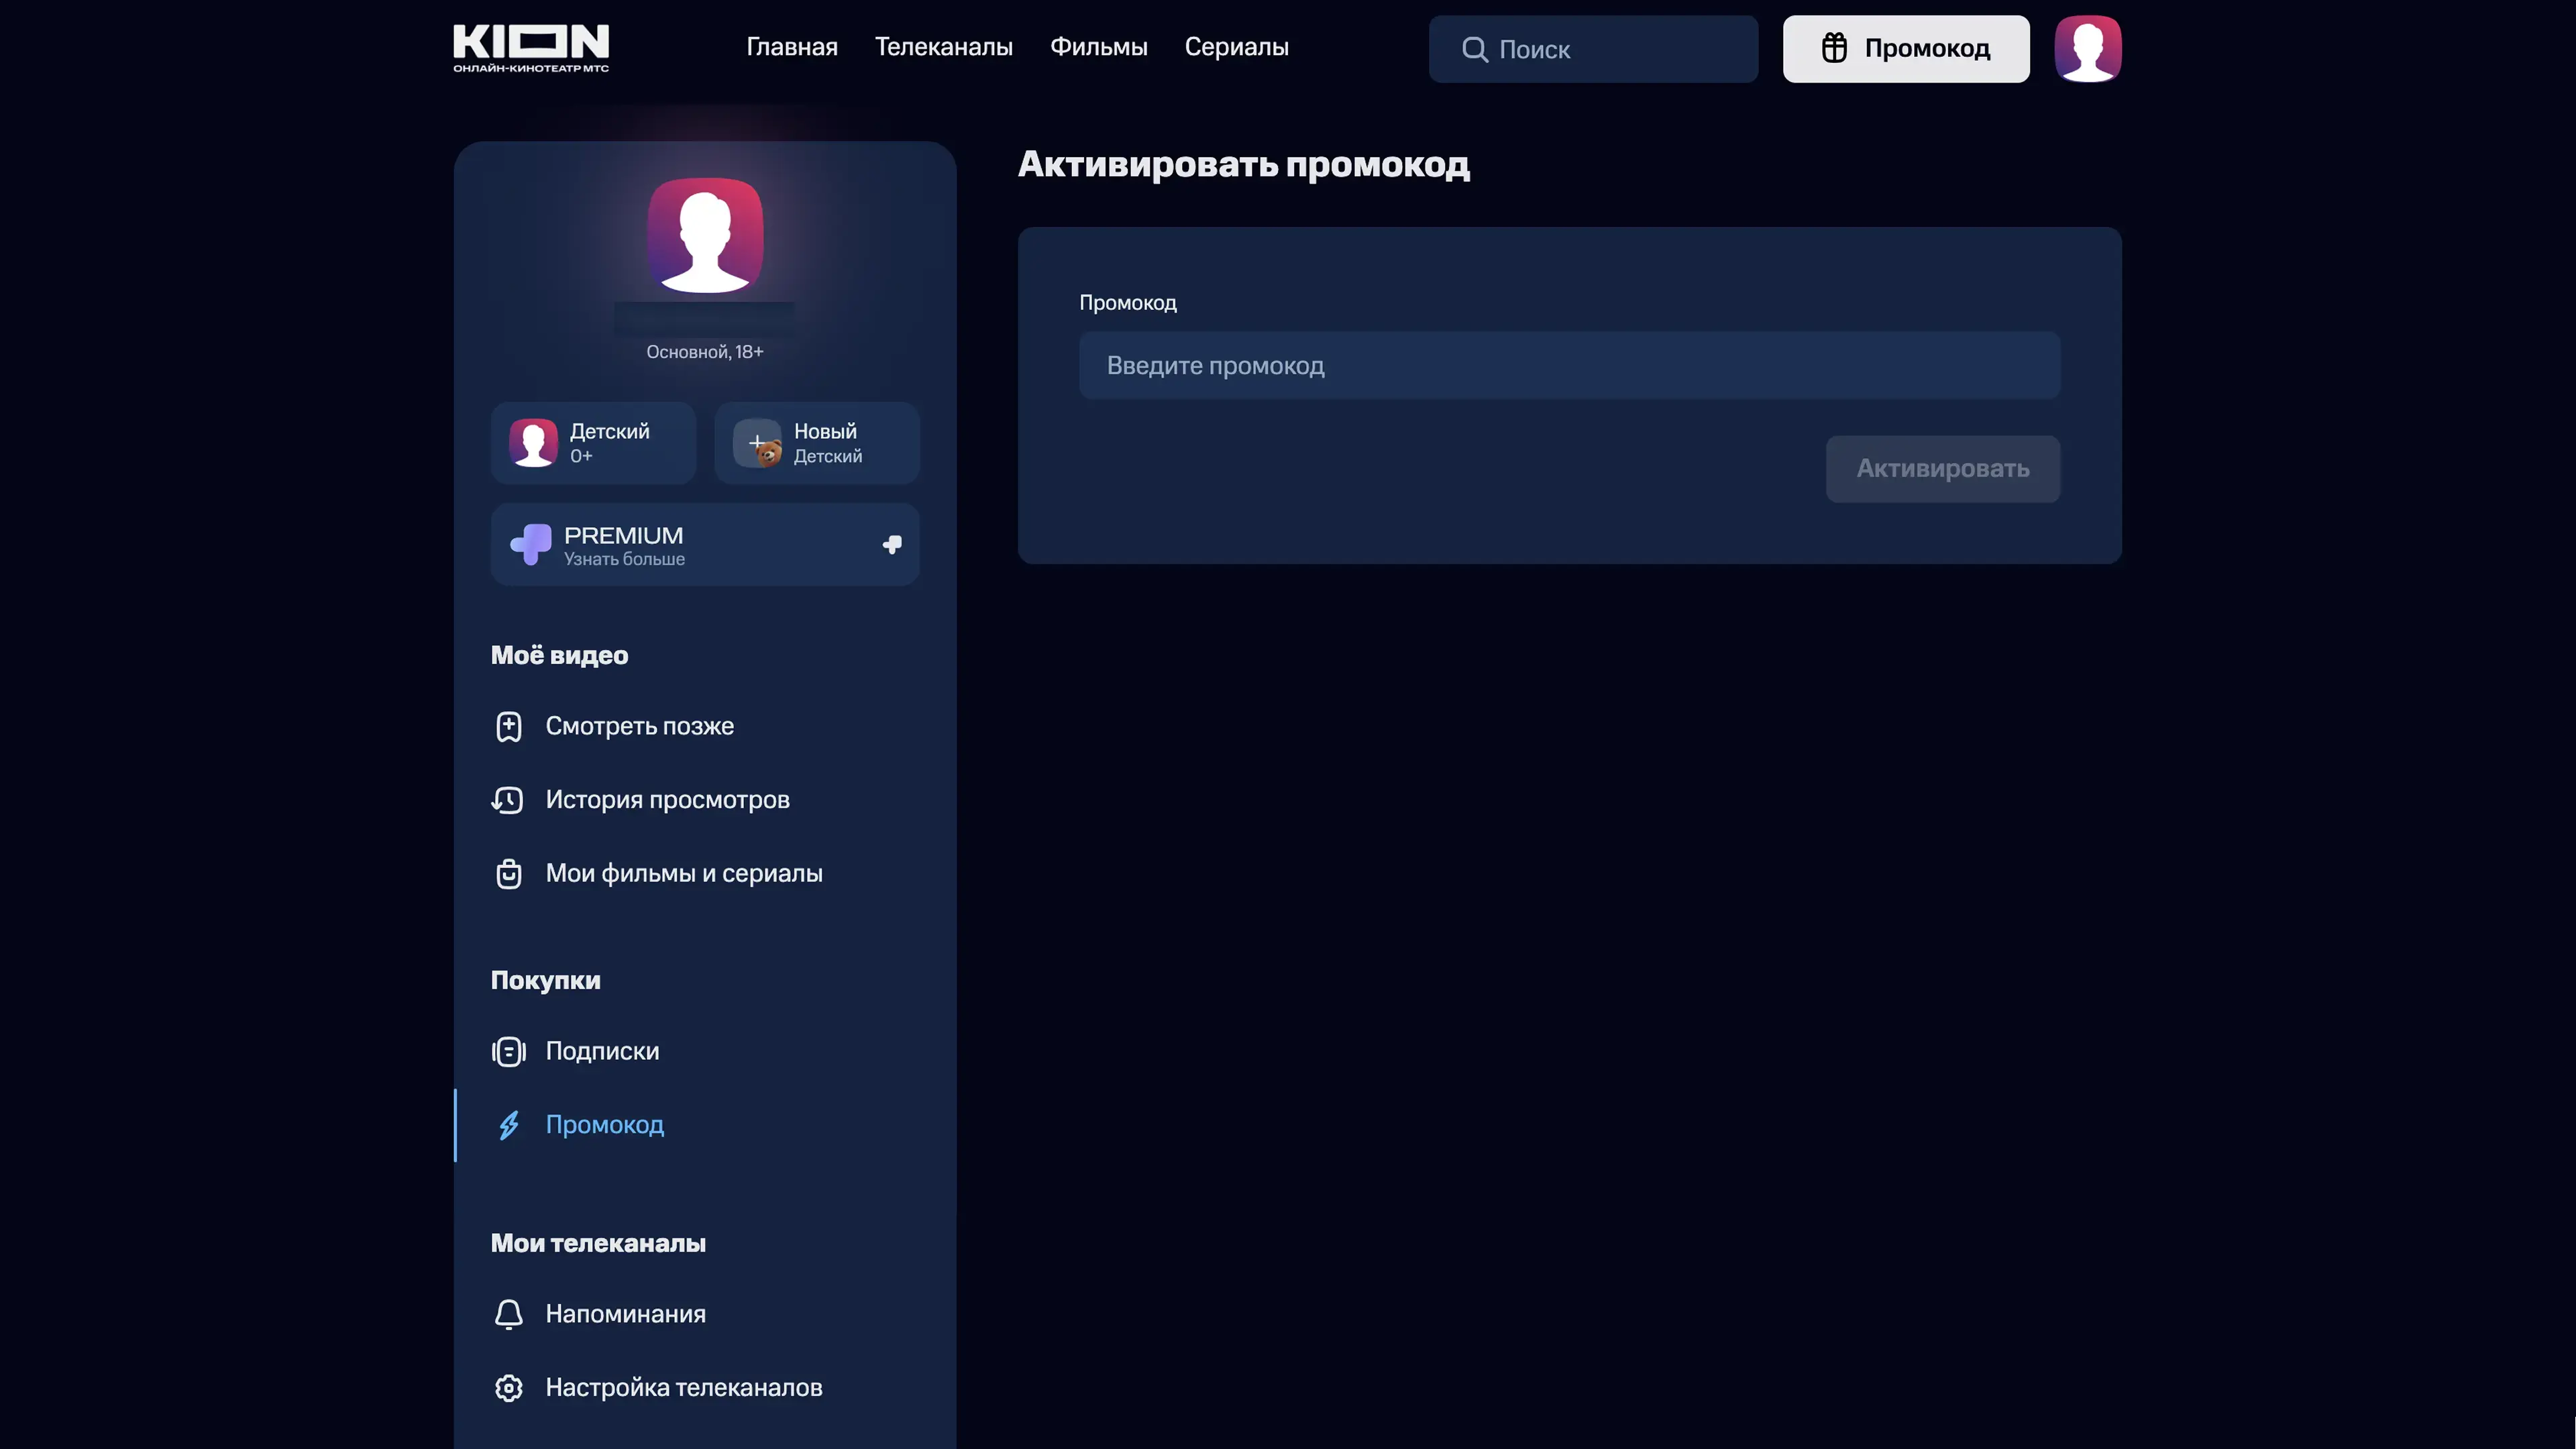Viewport: 2576px width, 1449px height.
Task: Click the Промокод button in header
Action: (1906, 48)
